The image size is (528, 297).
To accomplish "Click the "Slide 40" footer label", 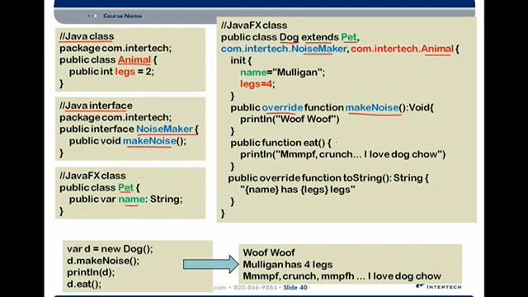I will (x=295, y=288).
